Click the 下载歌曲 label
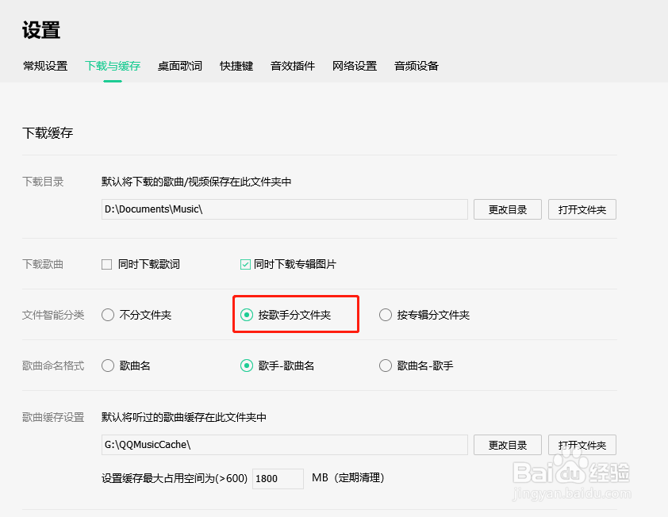 point(43,265)
